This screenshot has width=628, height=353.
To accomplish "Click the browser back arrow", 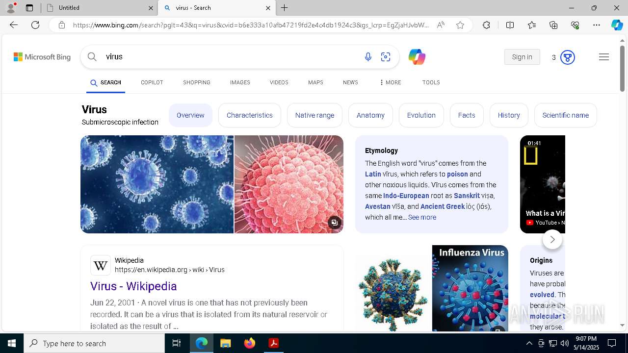I will [14, 25].
